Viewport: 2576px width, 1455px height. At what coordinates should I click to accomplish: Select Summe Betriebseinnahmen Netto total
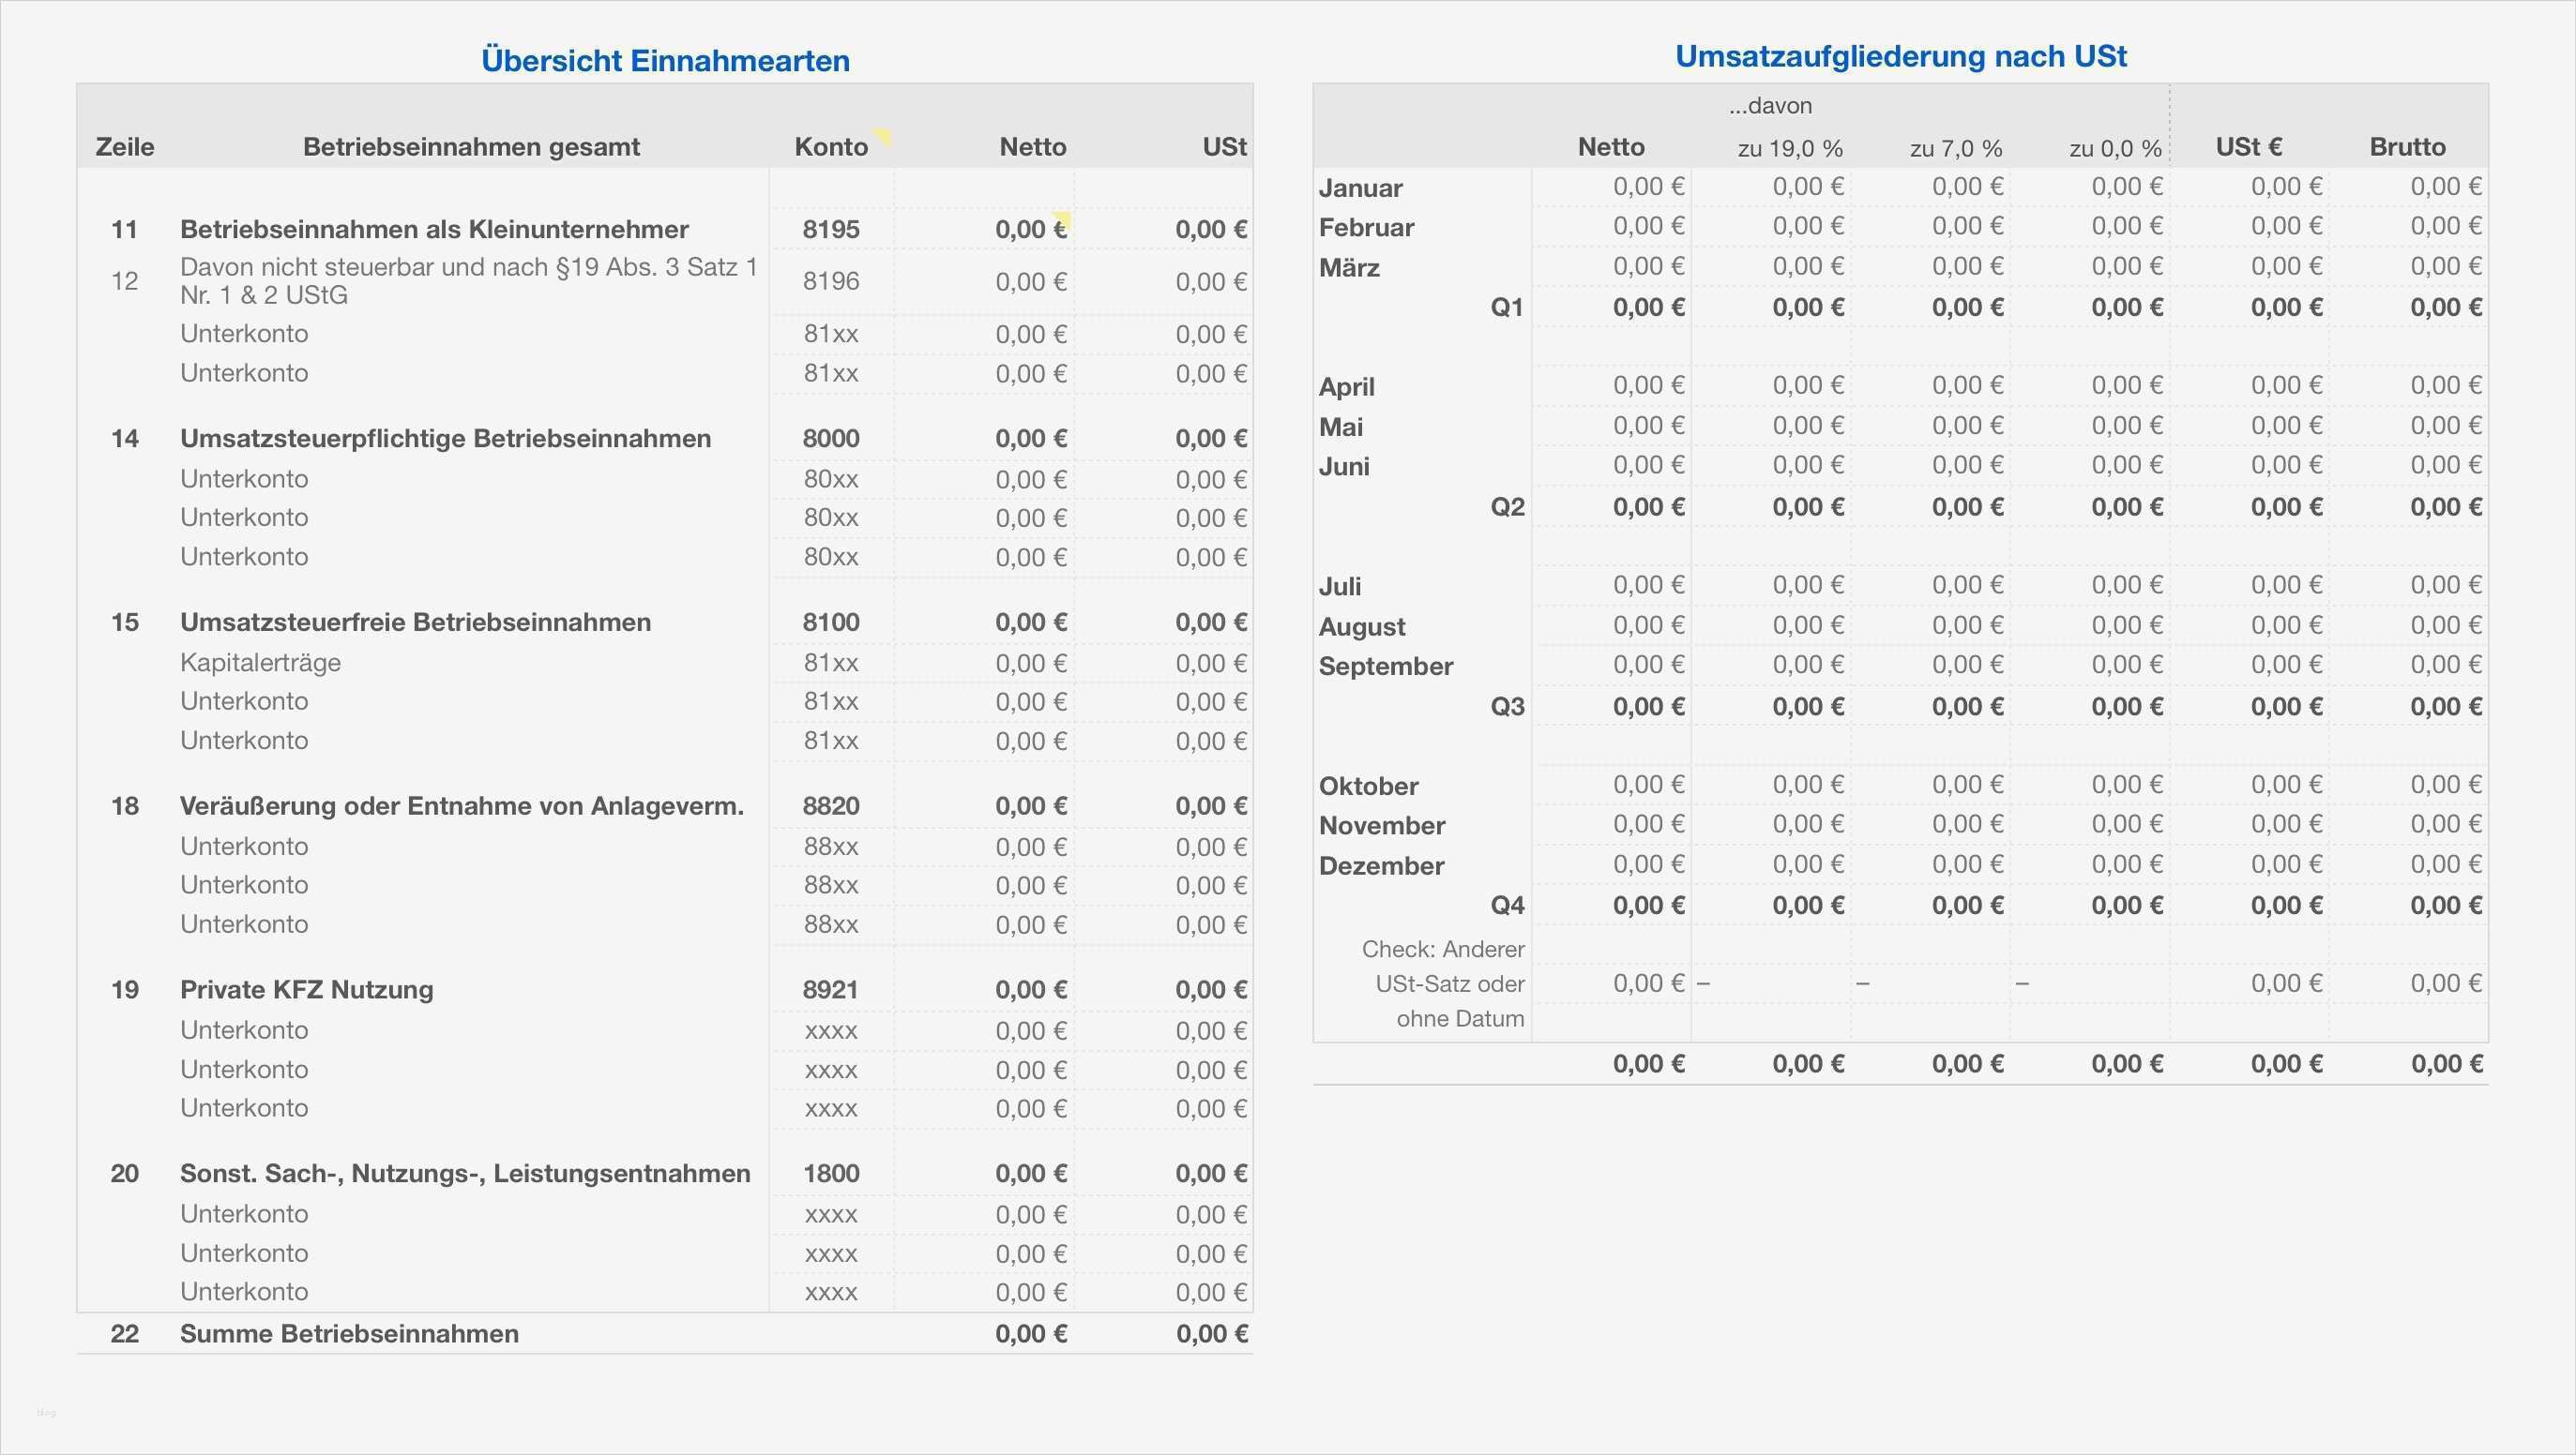[x=1030, y=1334]
